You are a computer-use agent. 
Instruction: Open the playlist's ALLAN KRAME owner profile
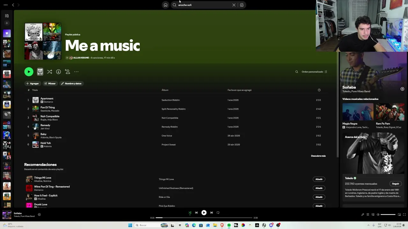(x=81, y=58)
